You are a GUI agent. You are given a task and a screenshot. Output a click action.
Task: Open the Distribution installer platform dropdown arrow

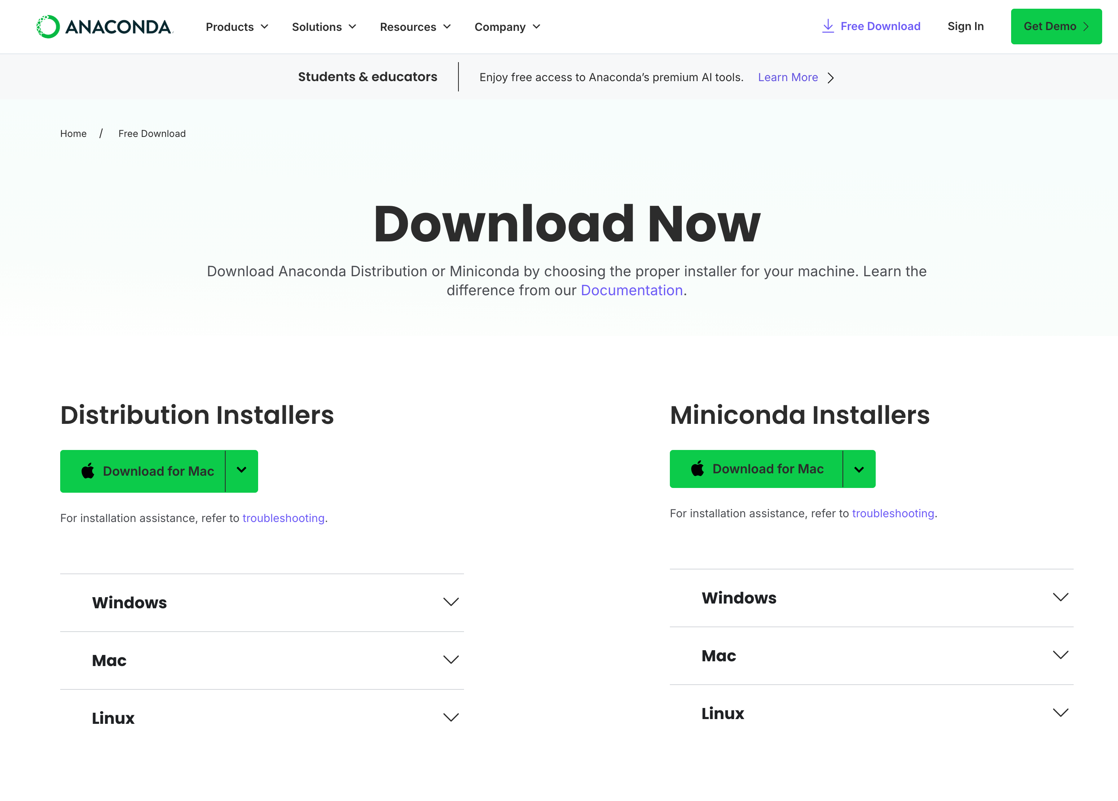coord(241,471)
